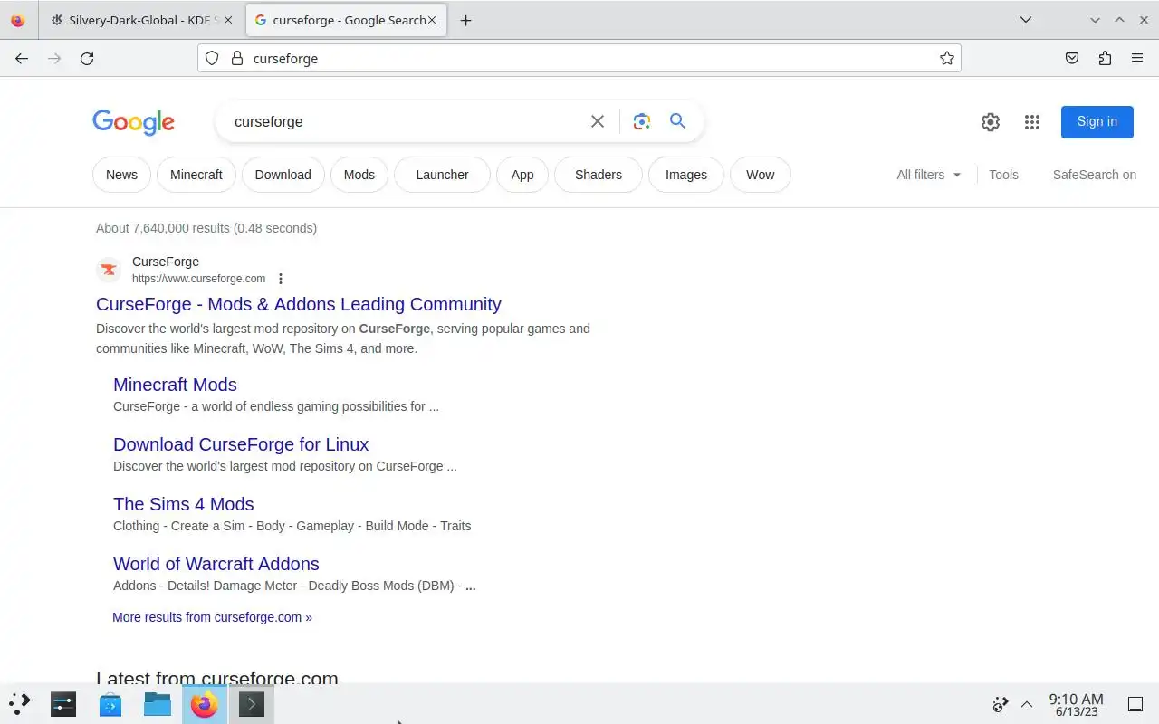Open a new browser tab
The image size is (1159, 724).
coord(465,20)
